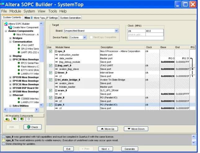200x153 pixels.
Task: Click the CS8900 Interface bullet icon
Action: 19,98
